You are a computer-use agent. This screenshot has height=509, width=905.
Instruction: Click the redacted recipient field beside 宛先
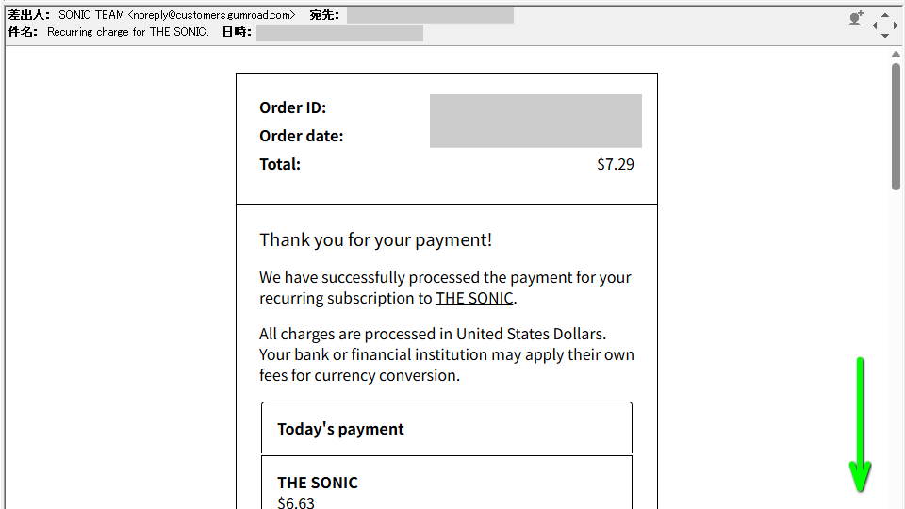[430, 16]
